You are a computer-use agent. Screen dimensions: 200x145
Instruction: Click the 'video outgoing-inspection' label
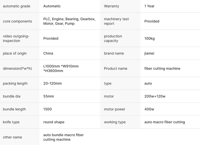point(16,38)
